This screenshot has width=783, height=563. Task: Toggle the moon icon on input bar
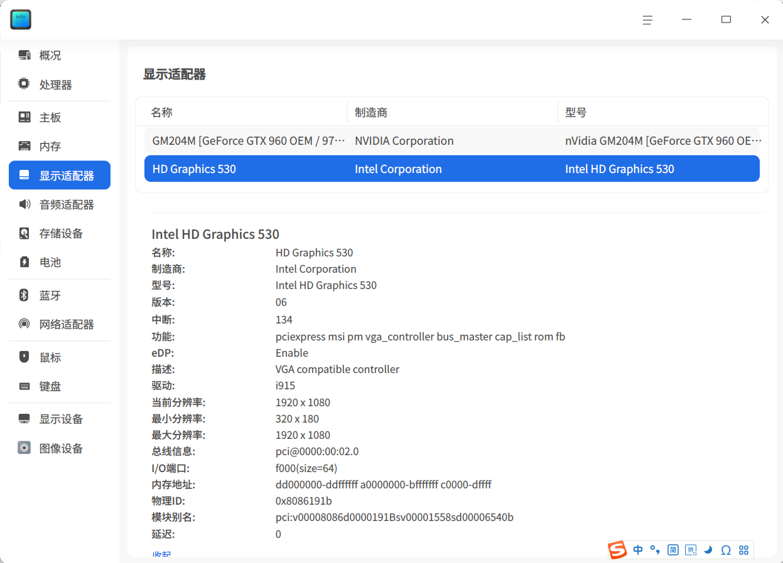pyautogui.click(x=708, y=550)
